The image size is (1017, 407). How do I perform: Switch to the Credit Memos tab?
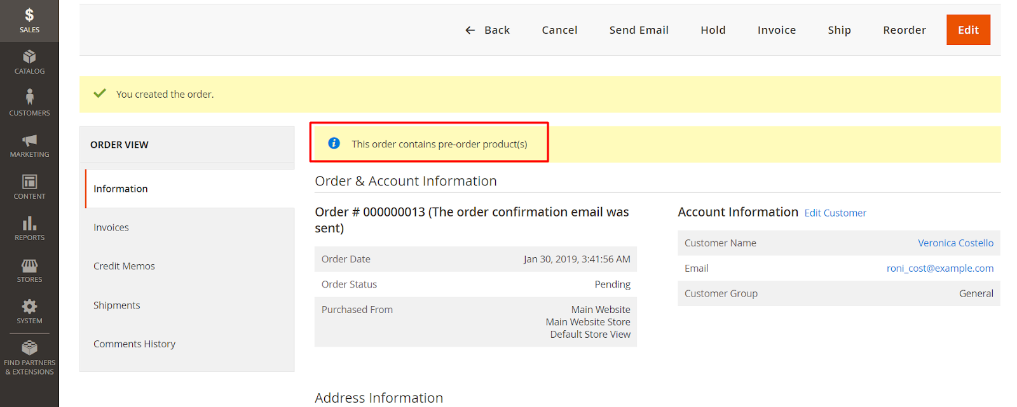coord(124,266)
